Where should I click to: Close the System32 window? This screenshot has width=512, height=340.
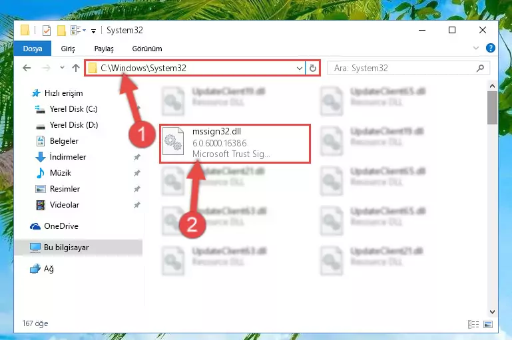tap(482, 30)
